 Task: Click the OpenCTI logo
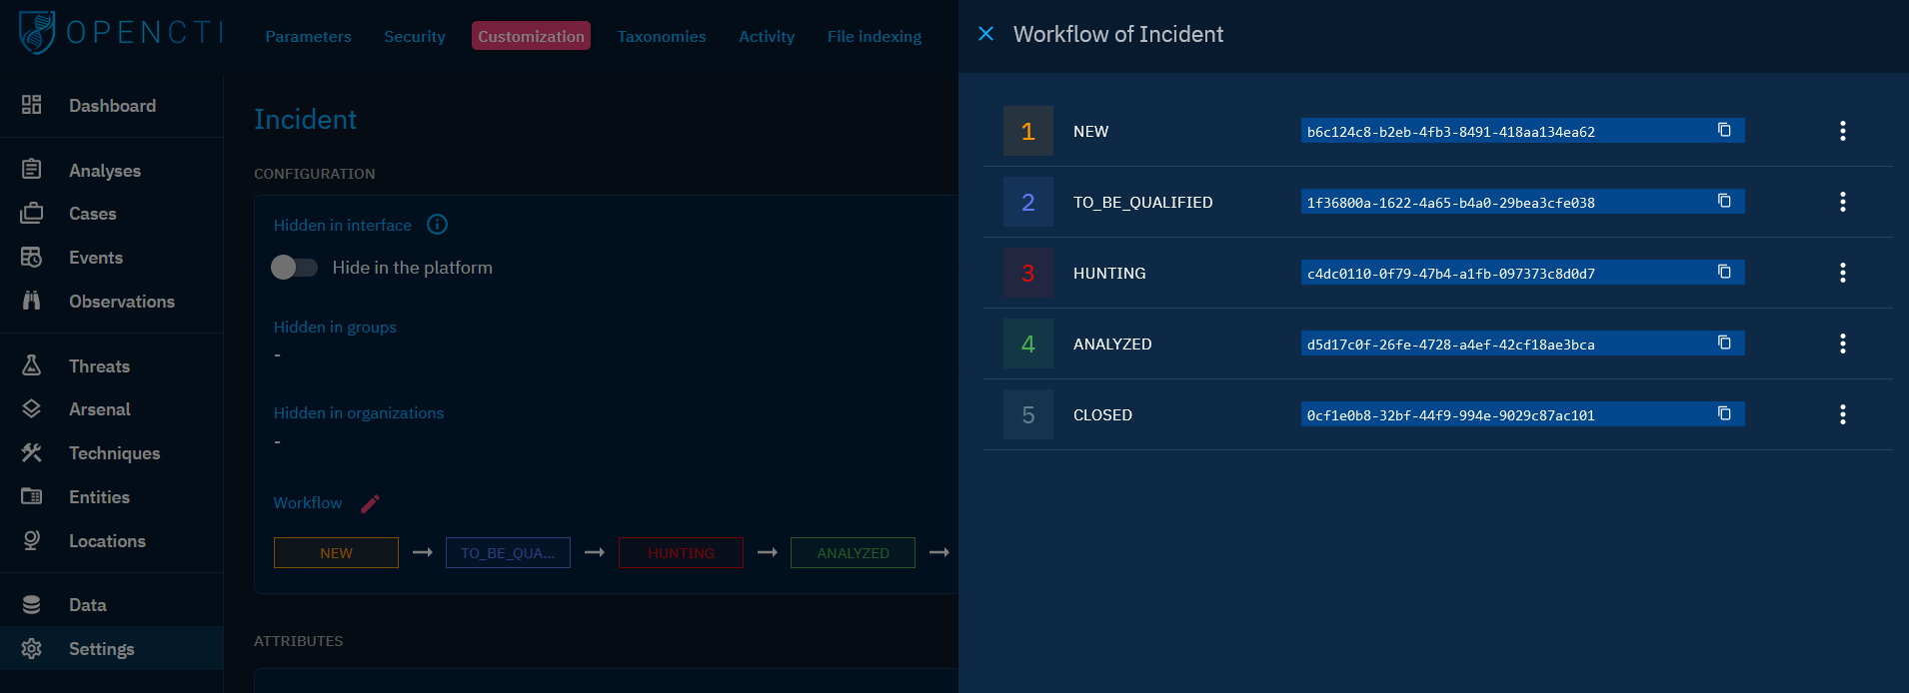click(120, 32)
